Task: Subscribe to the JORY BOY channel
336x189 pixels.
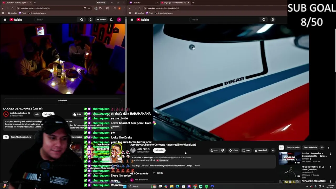Action: coord(159,150)
